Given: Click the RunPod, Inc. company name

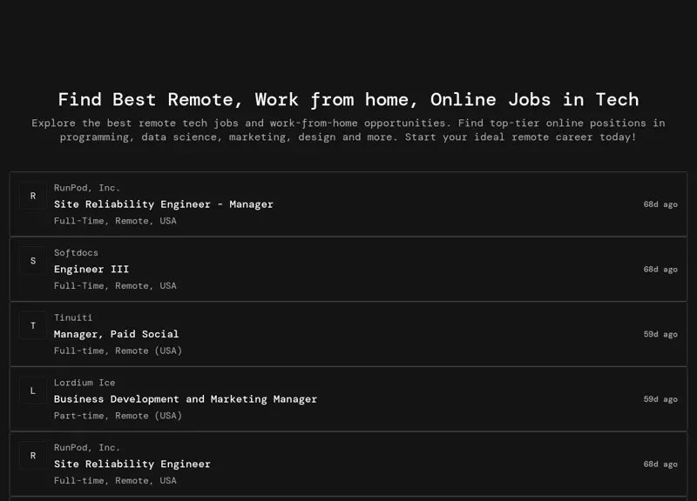Looking at the screenshot, I should tap(87, 187).
